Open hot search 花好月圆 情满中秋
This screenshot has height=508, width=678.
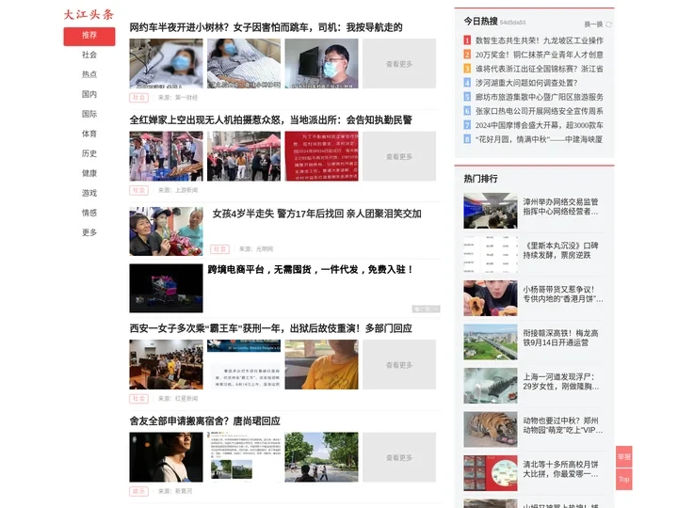click(x=540, y=139)
